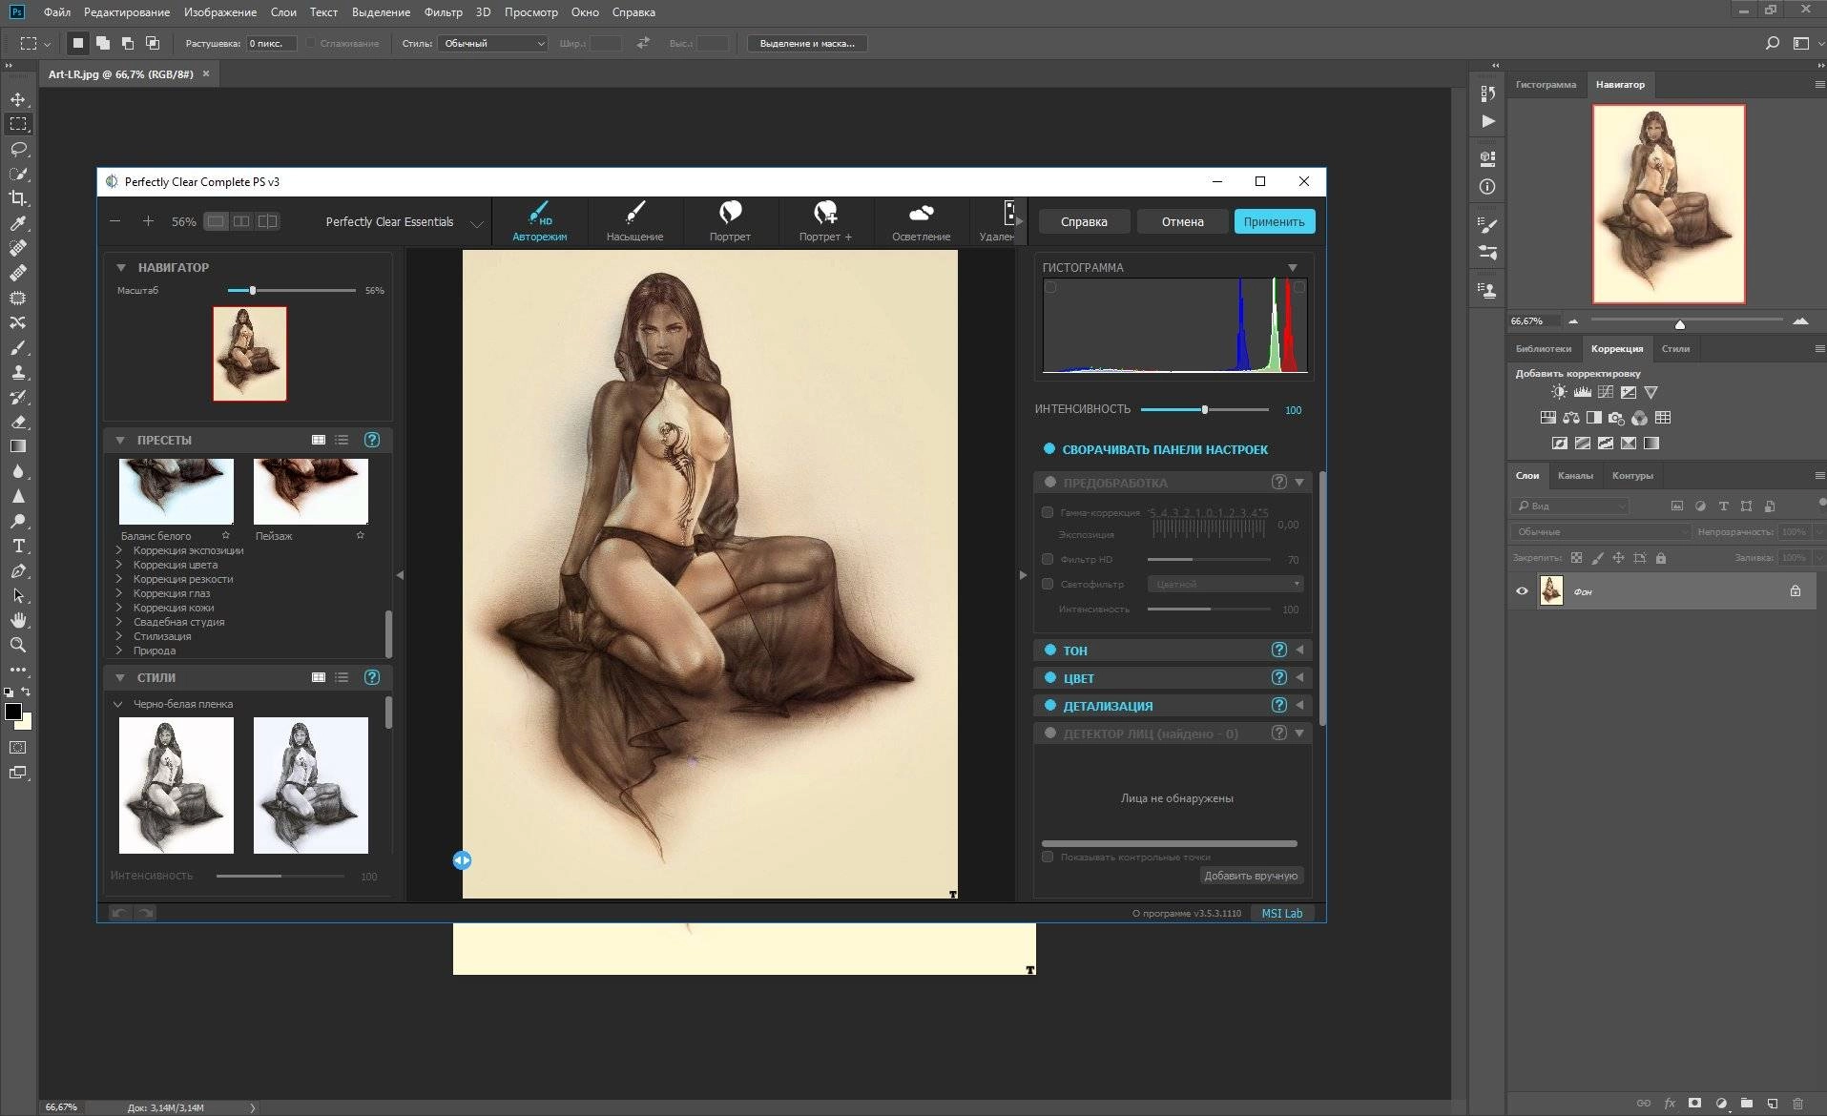Collapse the Черно-белая пленка style group
This screenshot has height=1116, width=1827.
click(x=118, y=704)
